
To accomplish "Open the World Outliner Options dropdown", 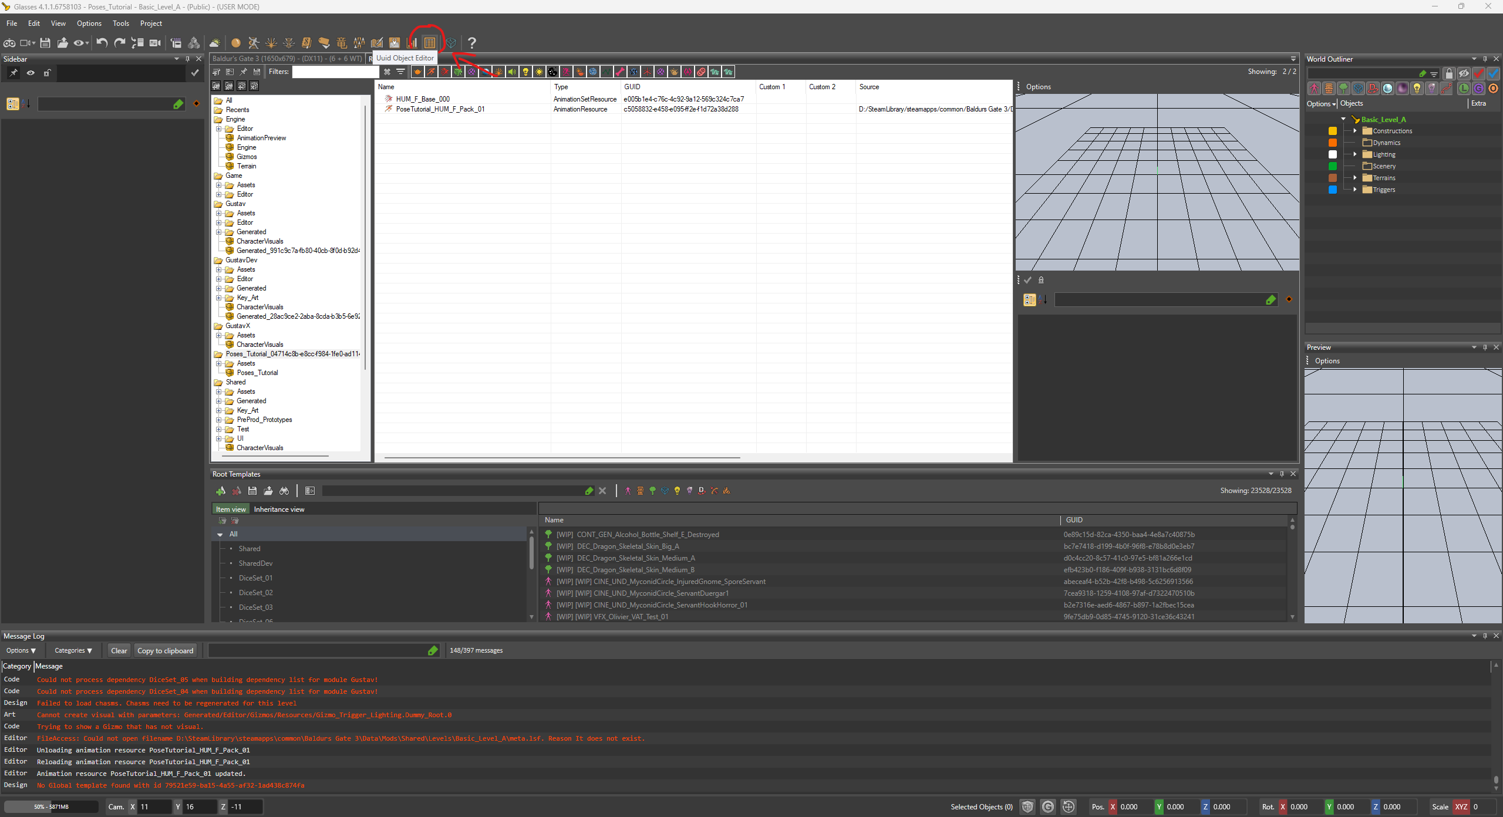I will [1321, 103].
